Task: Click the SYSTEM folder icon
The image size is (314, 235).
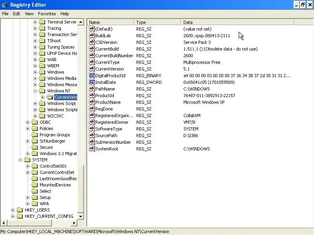Action: click(x=27, y=160)
